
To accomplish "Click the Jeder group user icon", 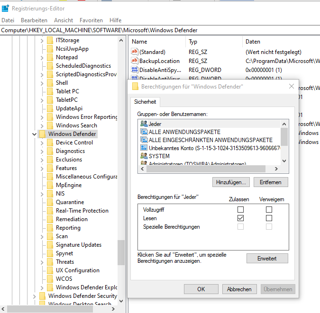I will click(144, 124).
